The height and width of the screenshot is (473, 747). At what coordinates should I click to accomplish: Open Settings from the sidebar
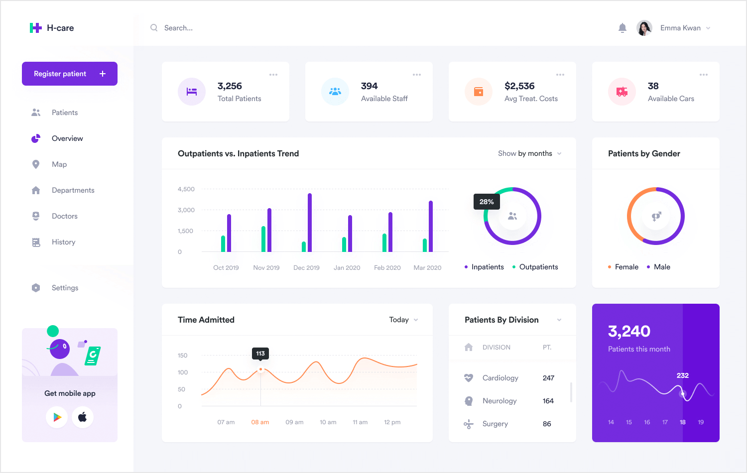click(x=64, y=287)
